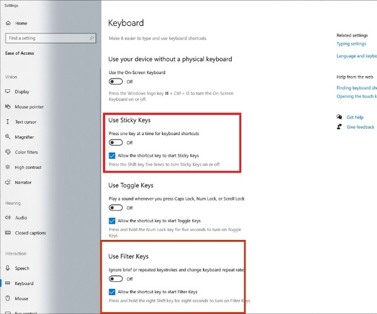
Task: Open the Magnifier icon in sidebar
Action: pos(8,137)
